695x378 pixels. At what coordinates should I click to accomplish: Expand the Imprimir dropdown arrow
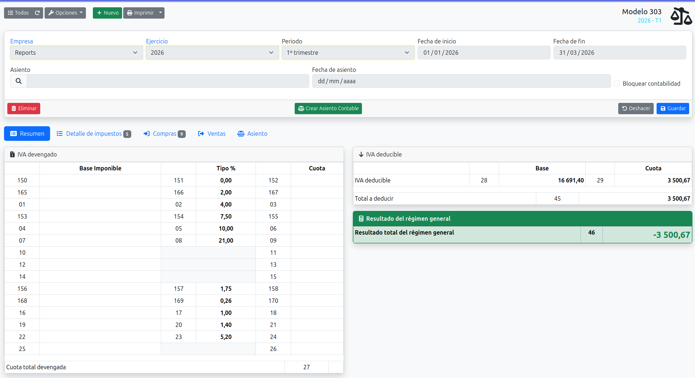[x=160, y=13]
